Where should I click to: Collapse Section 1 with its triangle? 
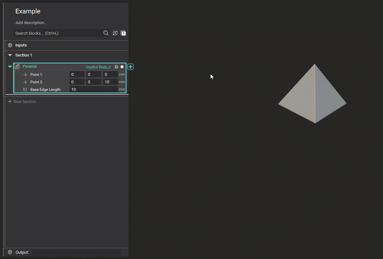(10, 55)
